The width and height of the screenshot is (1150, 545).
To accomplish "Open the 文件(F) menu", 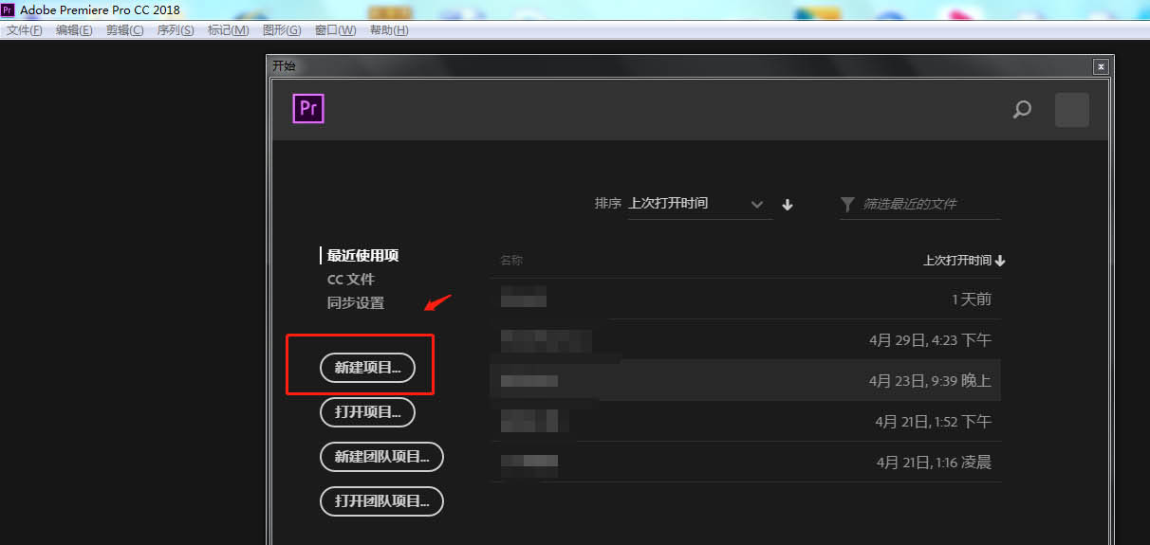I will pyautogui.click(x=25, y=30).
